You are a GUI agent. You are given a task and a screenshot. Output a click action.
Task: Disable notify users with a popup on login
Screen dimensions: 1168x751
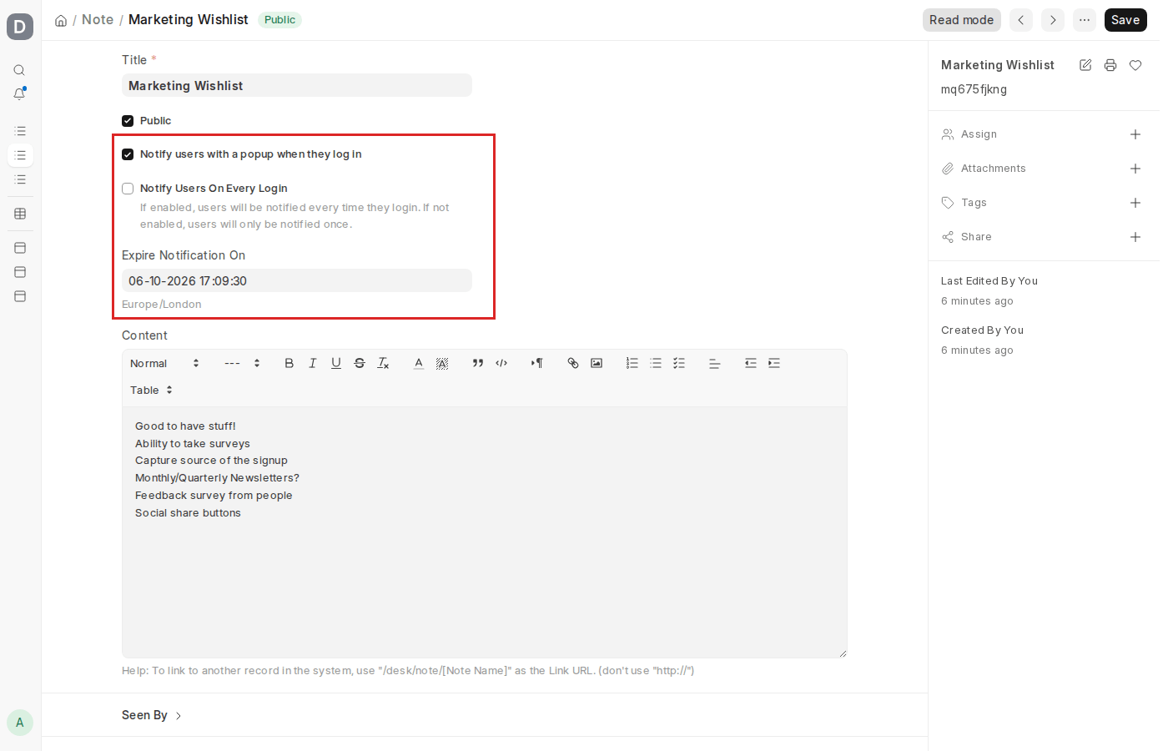[x=128, y=154]
